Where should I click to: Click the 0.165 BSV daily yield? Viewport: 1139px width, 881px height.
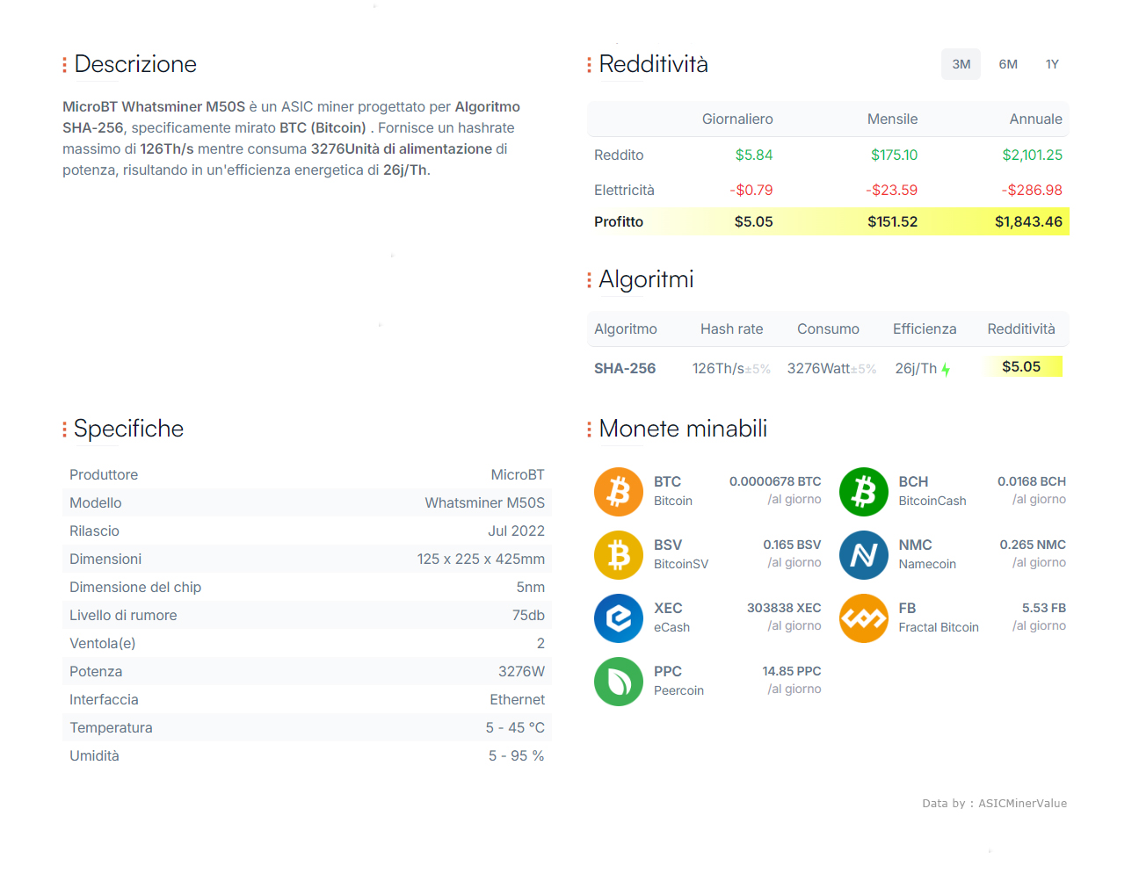(792, 545)
